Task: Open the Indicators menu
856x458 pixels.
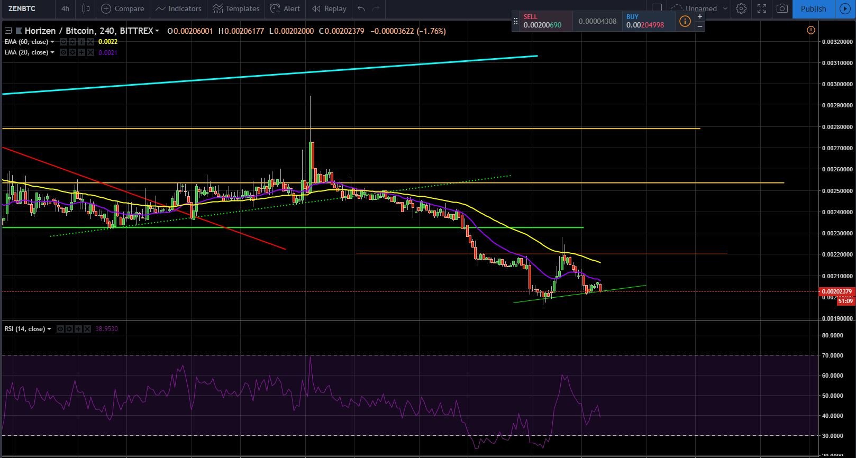Action: (x=178, y=8)
